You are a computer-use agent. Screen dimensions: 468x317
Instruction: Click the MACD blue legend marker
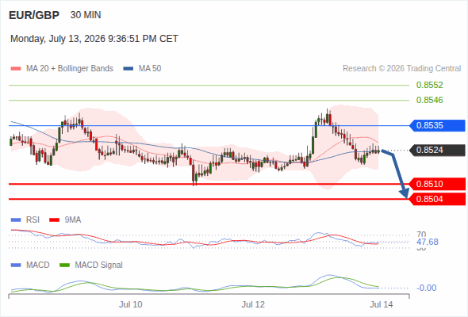[16, 265]
